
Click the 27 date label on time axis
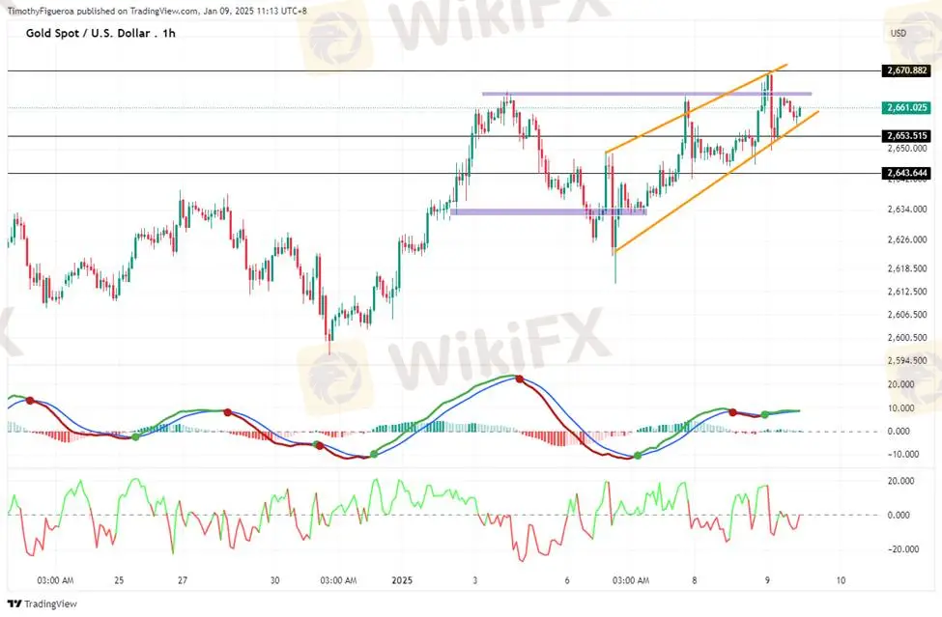[x=183, y=580]
